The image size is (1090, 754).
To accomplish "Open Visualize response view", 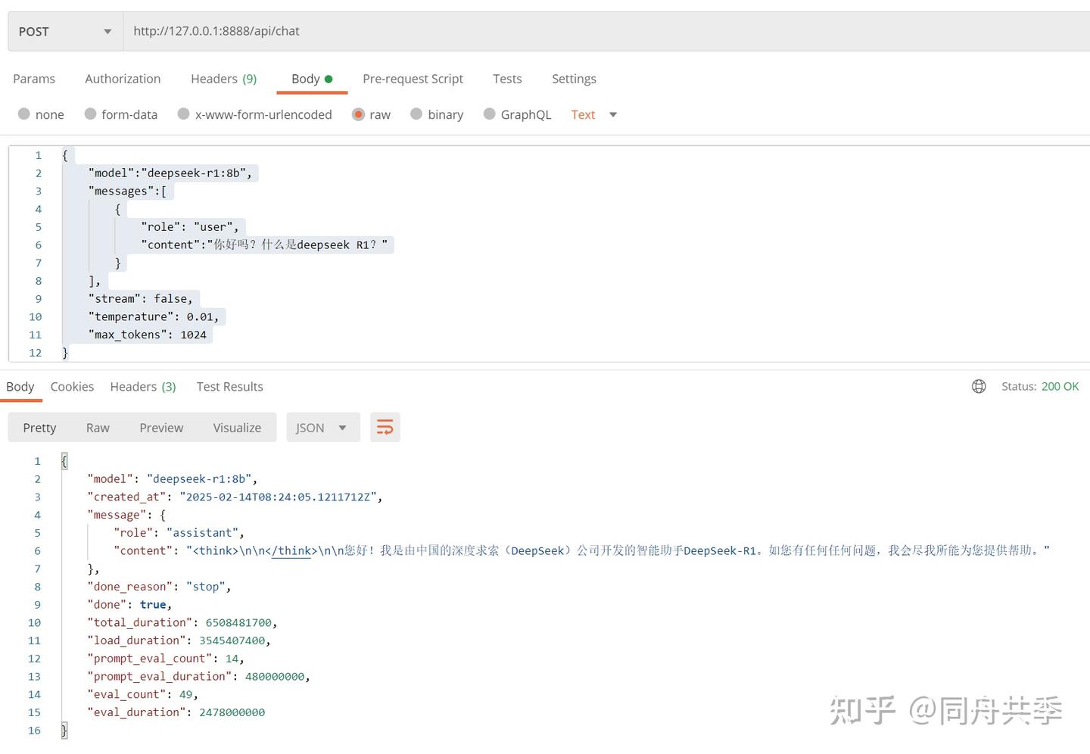I will point(237,428).
